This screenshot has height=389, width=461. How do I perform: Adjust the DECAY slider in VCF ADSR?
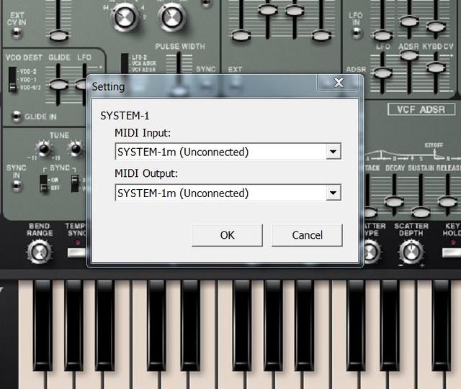coord(394,202)
